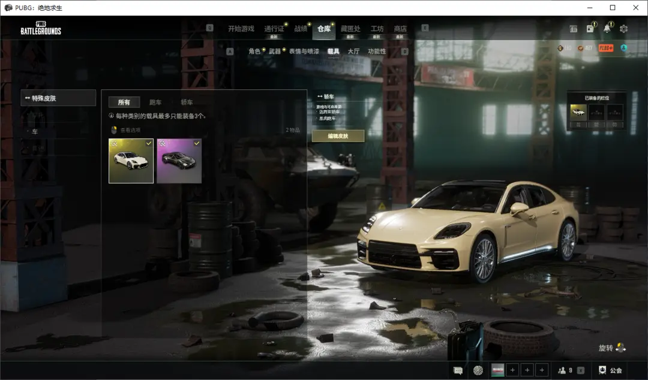Open the 商店 store tab
Viewport: 648px width, 380px height.
click(x=400, y=29)
